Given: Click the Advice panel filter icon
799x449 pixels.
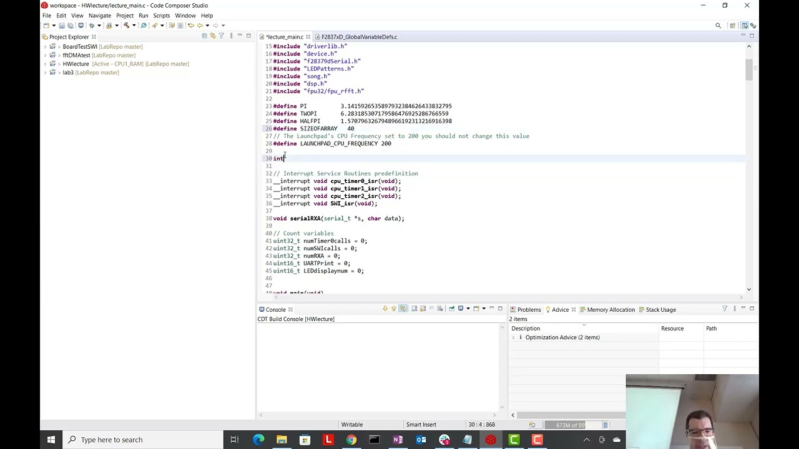Looking at the screenshot, I should [x=725, y=309].
